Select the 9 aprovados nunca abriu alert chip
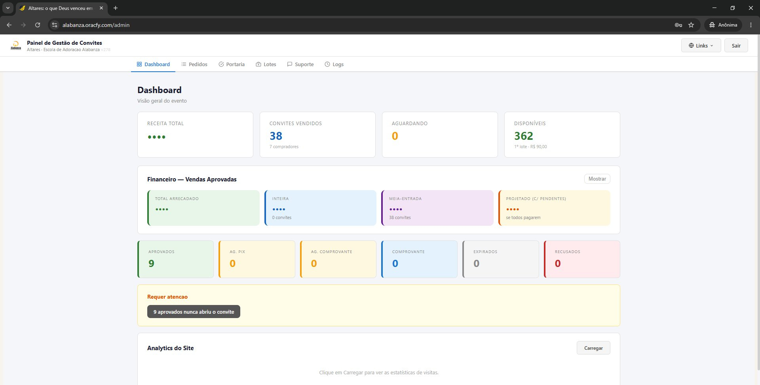Screen dimensions: 760x385 tap(194, 312)
